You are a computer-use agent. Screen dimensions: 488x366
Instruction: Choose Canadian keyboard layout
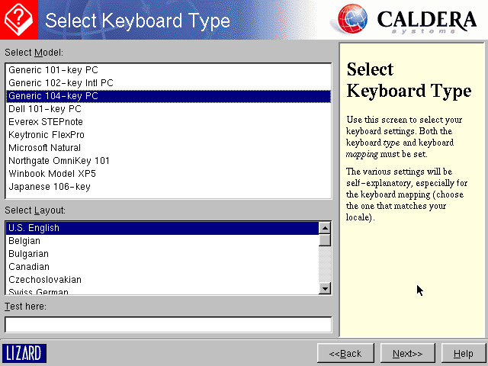click(29, 267)
